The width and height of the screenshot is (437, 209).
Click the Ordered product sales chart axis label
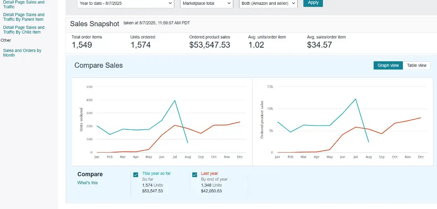pos(262,120)
